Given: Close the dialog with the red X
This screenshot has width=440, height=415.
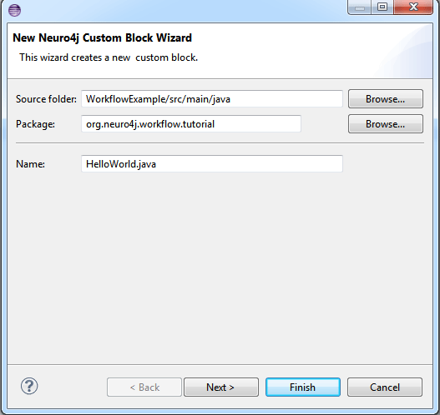Looking at the screenshot, I should 413,7.
